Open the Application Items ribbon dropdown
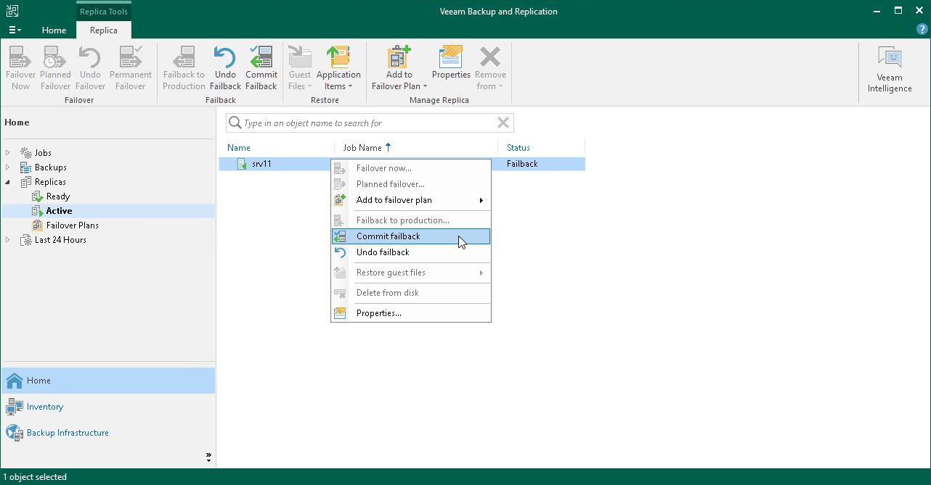The width and height of the screenshot is (931, 485). click(338, 68)
